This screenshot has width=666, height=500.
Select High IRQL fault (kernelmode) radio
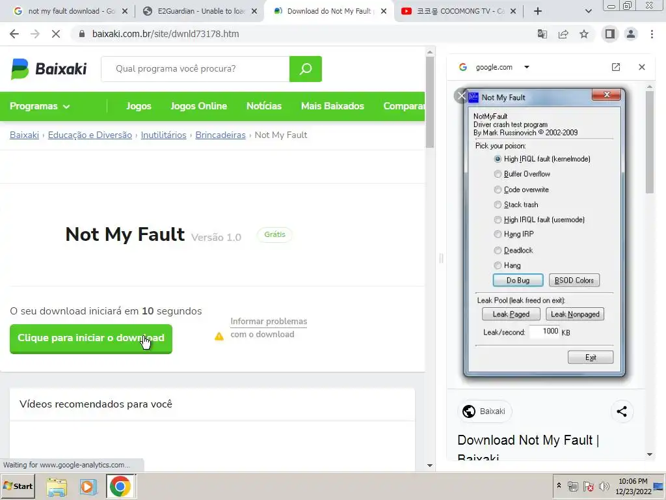498,159
